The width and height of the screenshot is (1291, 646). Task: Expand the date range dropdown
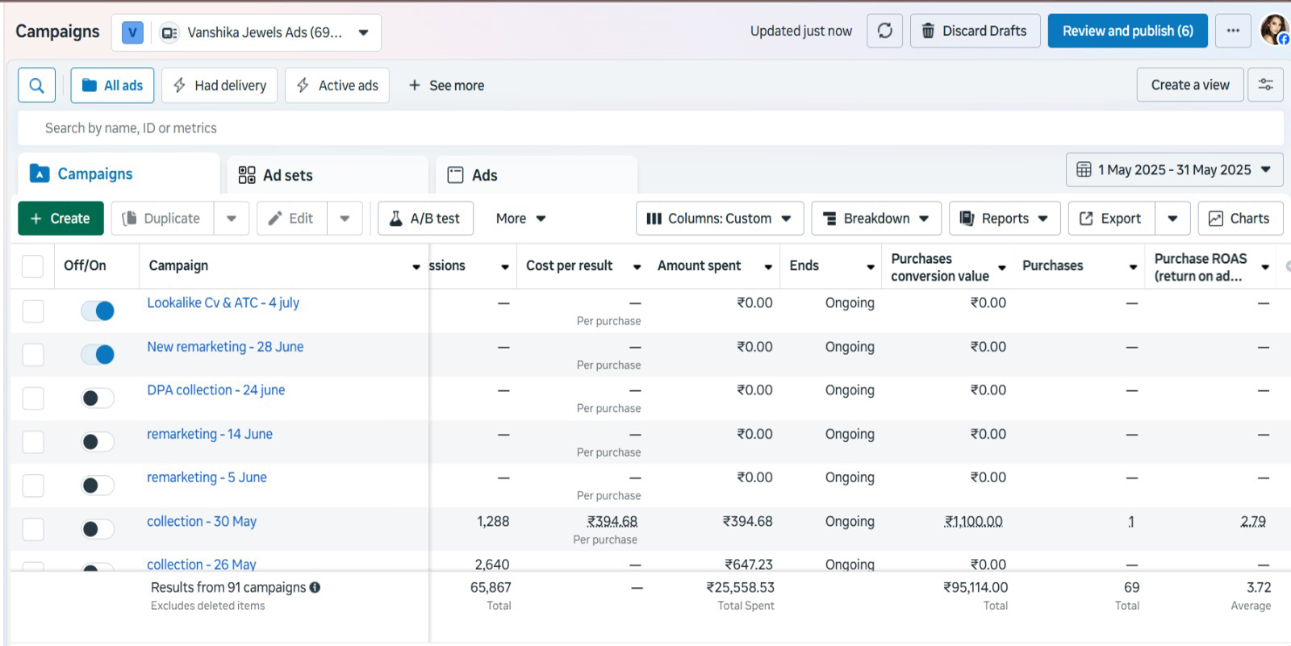1174,170
